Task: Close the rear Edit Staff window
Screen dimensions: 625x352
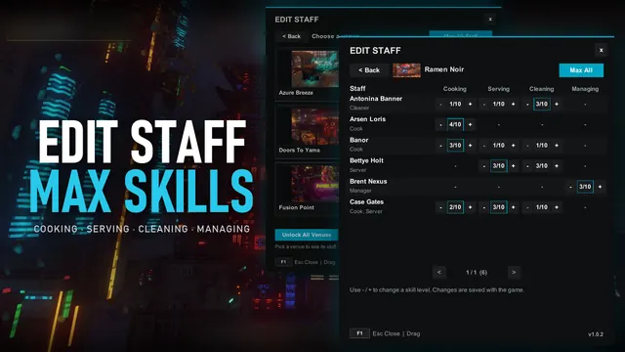Action: point(490,20)
